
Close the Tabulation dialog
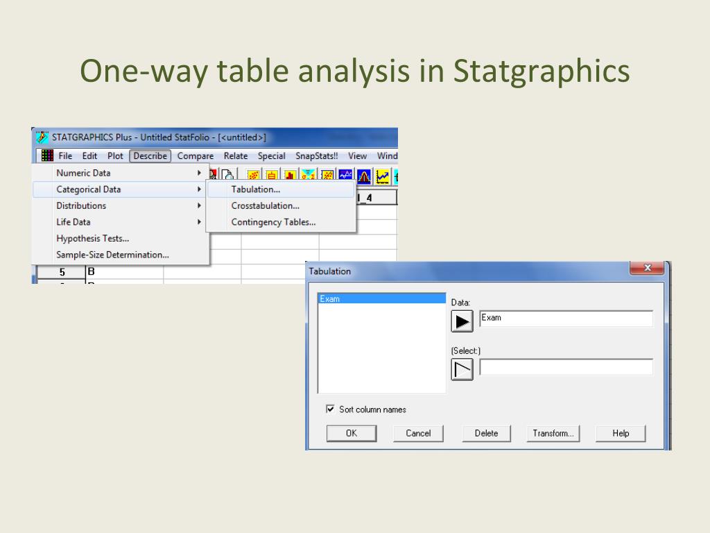647,268
